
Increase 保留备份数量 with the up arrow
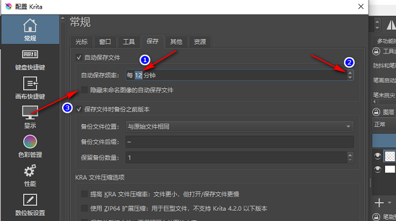point(350,155)
